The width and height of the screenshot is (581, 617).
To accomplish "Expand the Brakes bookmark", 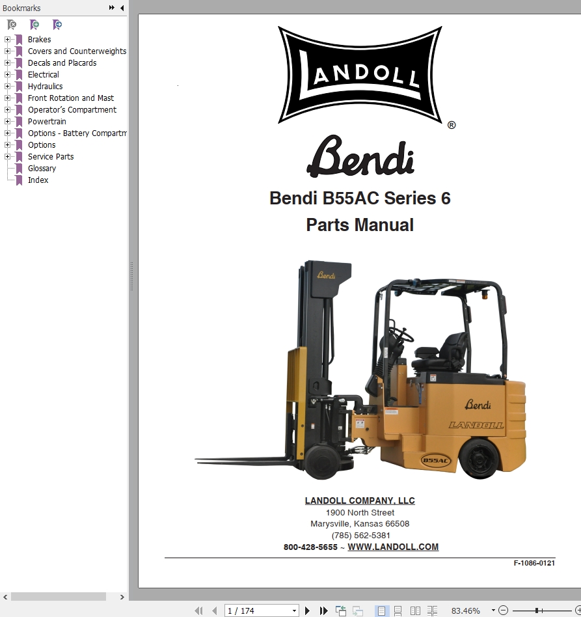I will pyautogui.click(x=7, y=39).
